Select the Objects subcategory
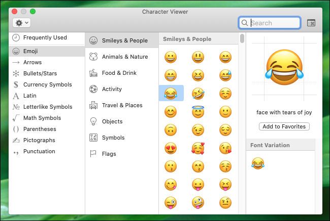This screenshot has height=221, width=330. 122,121
